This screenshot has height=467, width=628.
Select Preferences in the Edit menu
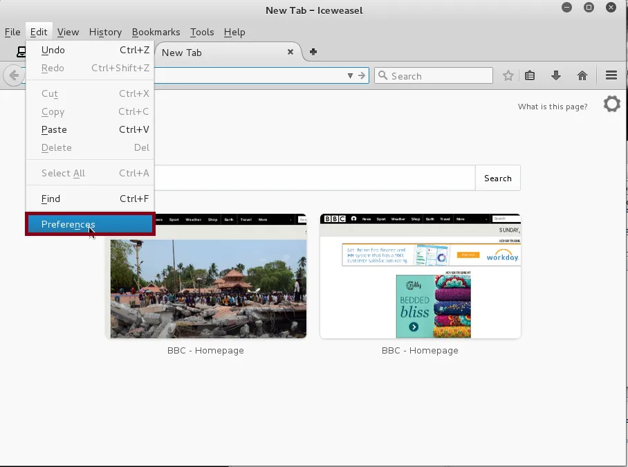coord(90,224)
